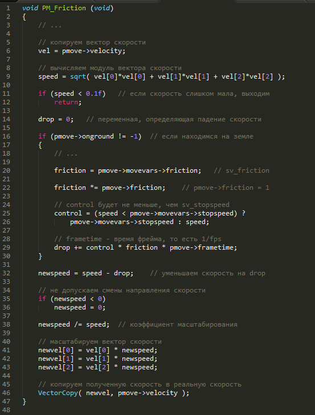Click the 'drop = 0;' statement

tap(56, 119)
